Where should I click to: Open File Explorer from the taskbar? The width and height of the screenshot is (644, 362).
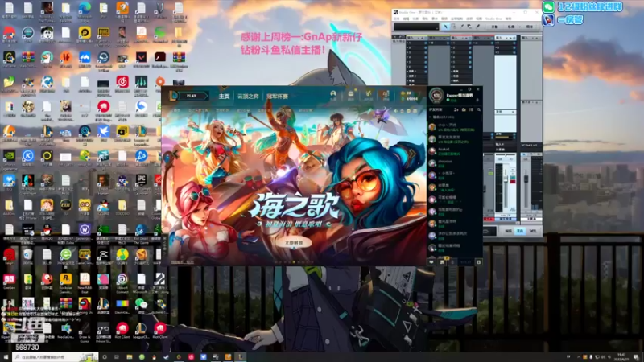[129, 357]
